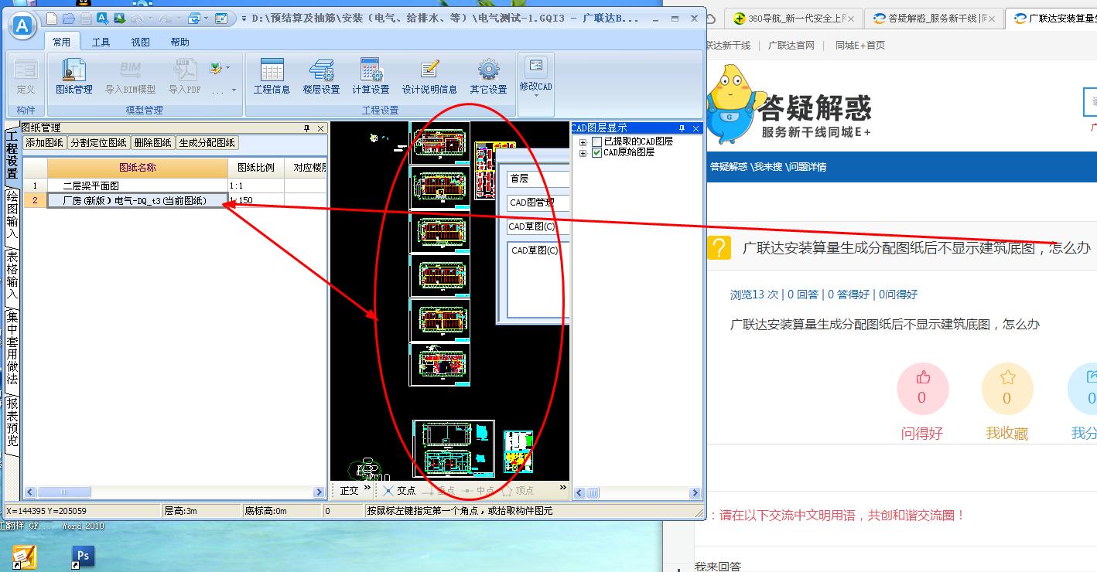Open 工程信息 project info
The width and height of the screenshot is (1097, 572).
click(x=272, y=77)
